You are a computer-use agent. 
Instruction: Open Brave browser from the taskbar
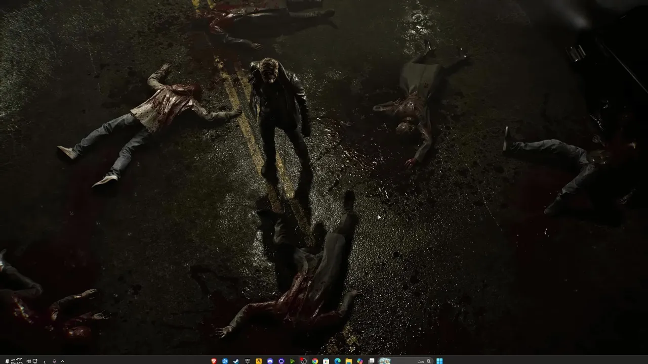(x=214, y=361)
